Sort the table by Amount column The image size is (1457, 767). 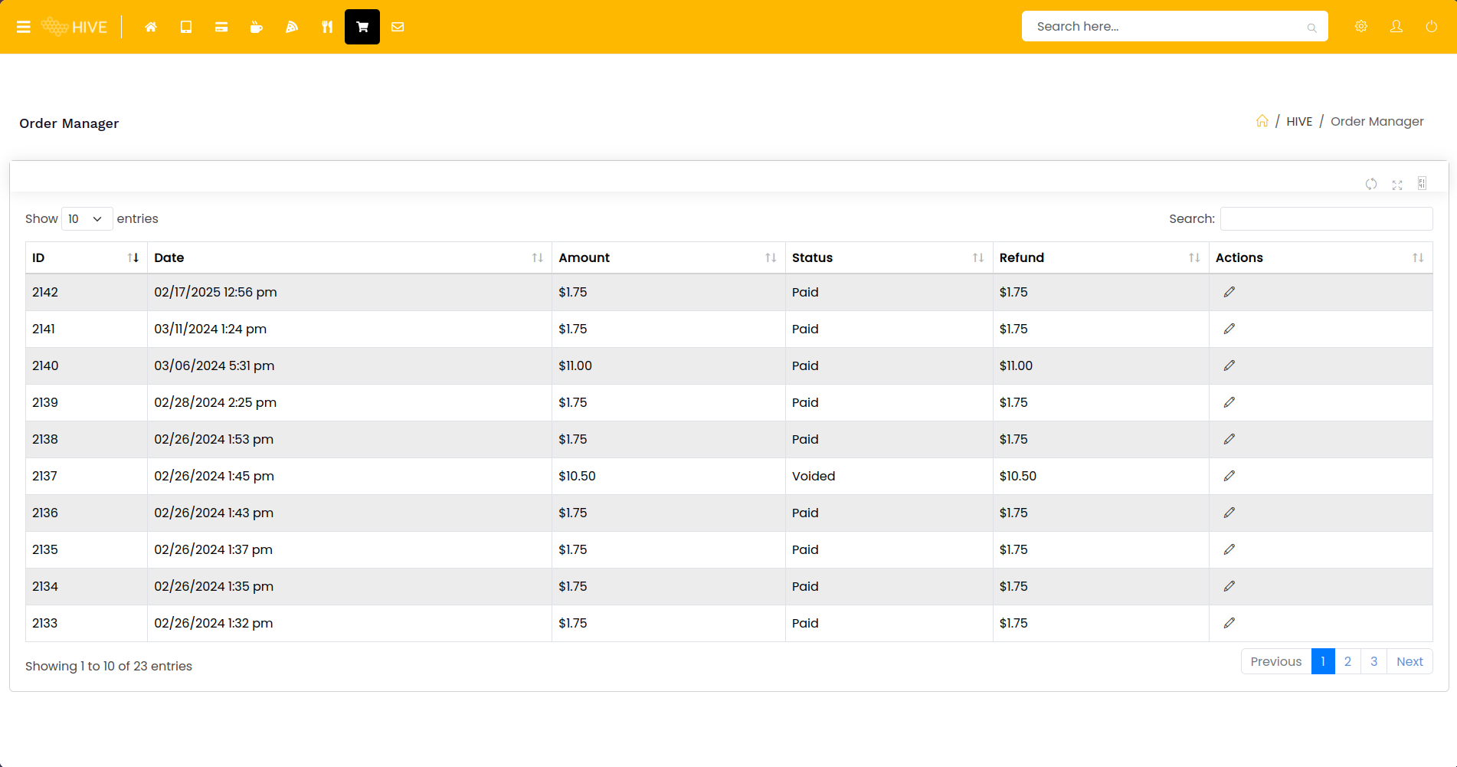click(668, 257)
